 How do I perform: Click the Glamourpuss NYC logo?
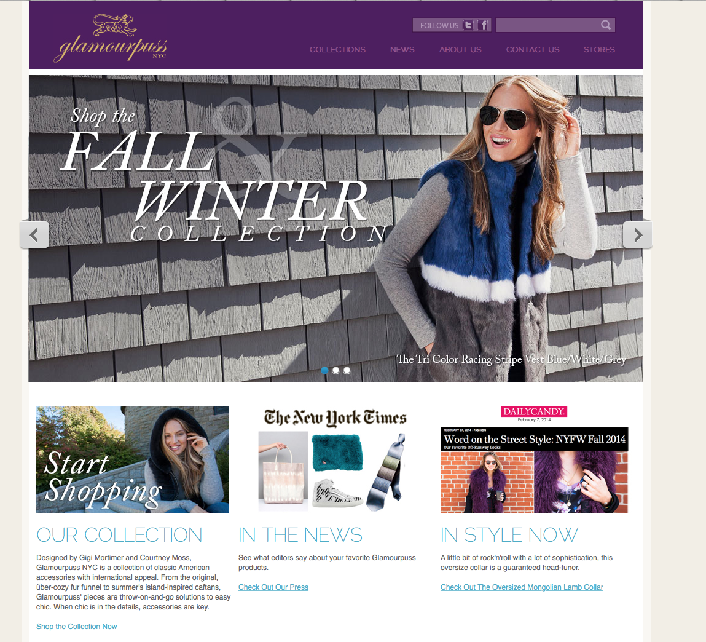pyautogui.click(x=111, y=38)
